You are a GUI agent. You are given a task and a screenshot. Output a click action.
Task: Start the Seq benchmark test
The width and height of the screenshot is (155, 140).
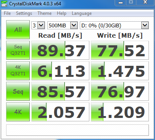click(x=18, y=91)
